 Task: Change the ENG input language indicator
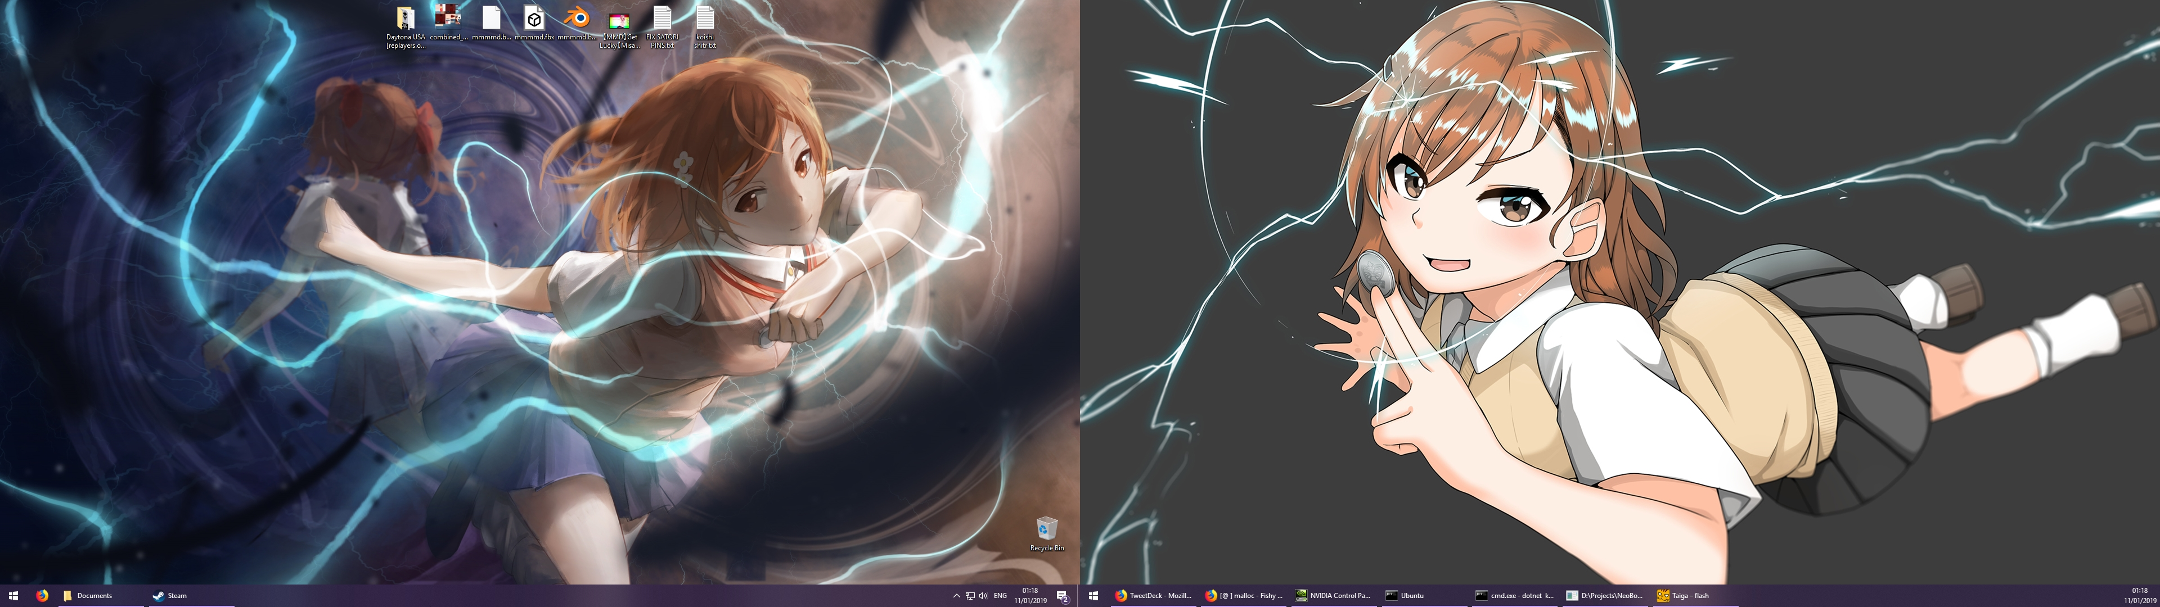[1000, 596]
